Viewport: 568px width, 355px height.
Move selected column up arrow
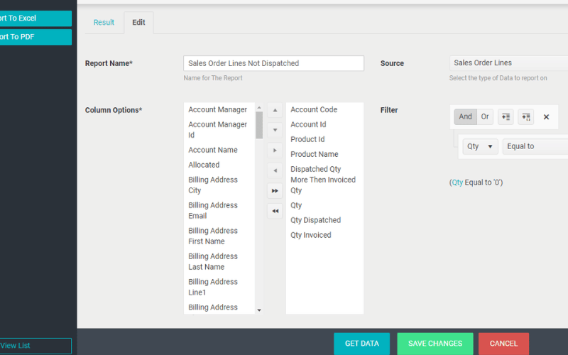(275, 110)
